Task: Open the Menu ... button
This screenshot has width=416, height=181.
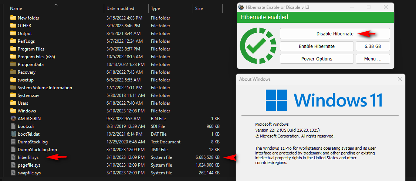Action: pyautogui.click(x=373, y=59)
